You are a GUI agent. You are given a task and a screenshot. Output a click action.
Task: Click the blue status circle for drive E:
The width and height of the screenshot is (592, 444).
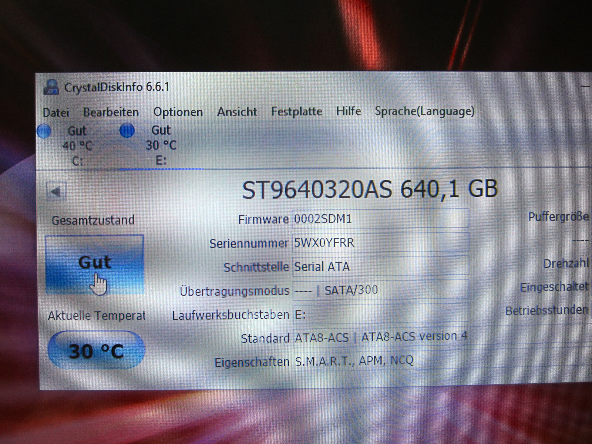click(x=128, y=131)
